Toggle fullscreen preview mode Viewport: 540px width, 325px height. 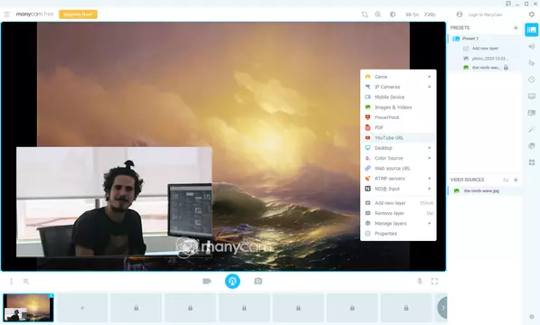[434, 282]
